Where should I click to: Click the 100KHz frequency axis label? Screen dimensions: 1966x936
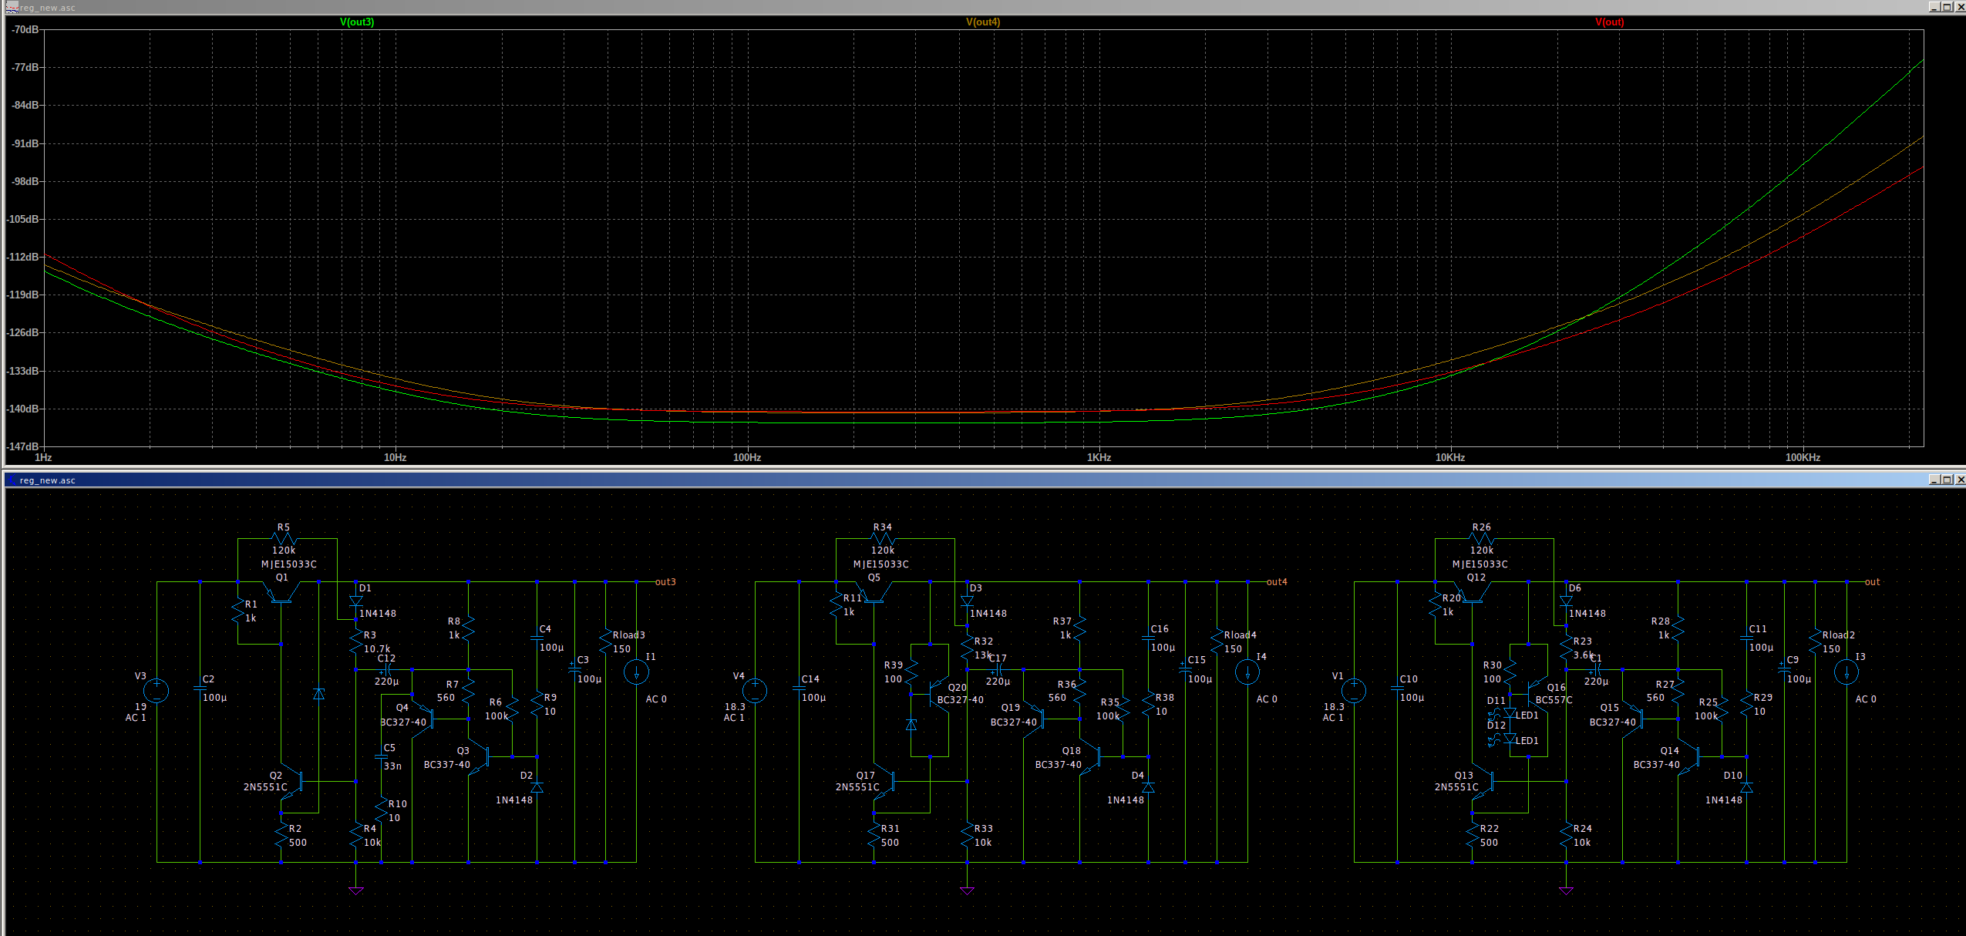pyautogui.click(x=1803, y=457)
